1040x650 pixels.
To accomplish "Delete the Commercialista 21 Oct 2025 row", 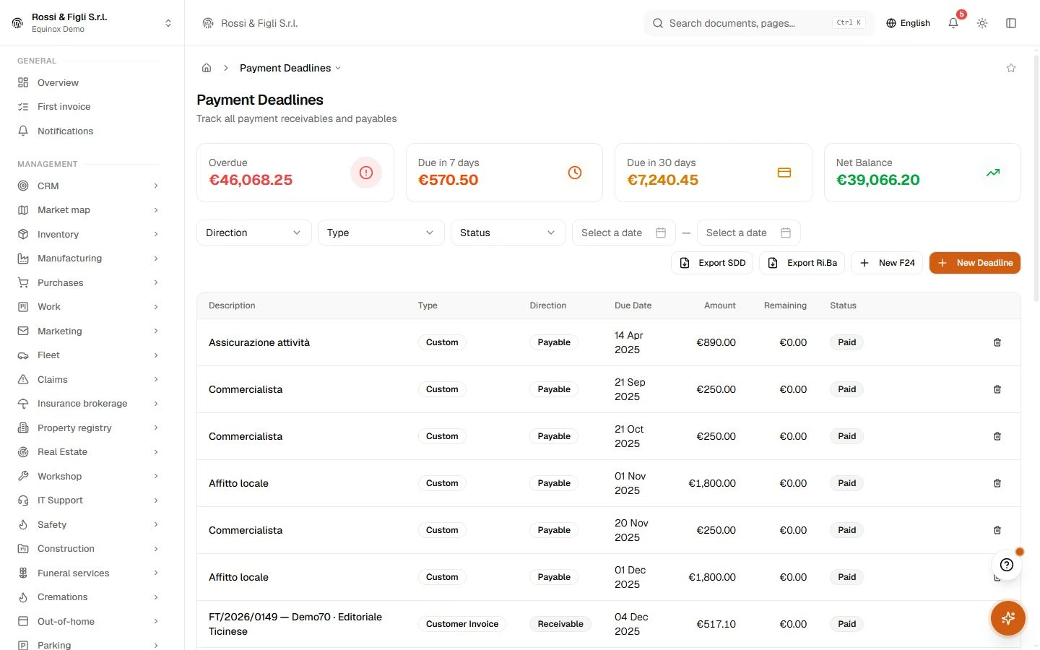I will click(997, 436).
